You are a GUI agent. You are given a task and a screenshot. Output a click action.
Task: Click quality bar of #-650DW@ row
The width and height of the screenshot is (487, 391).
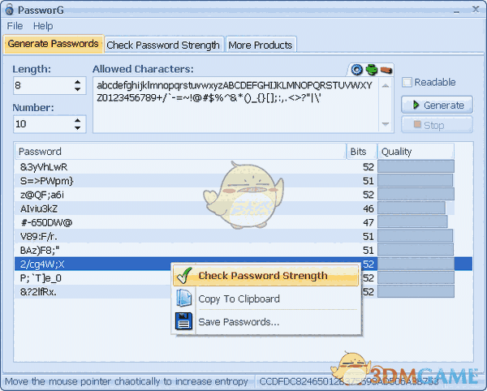point(413,222)
